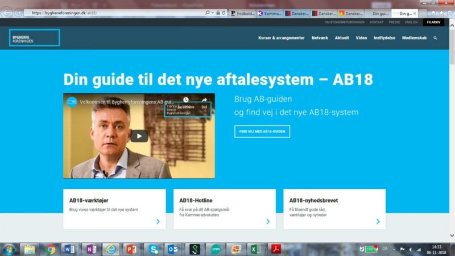Open the KONTAKT link in top bar

[376, 22]
